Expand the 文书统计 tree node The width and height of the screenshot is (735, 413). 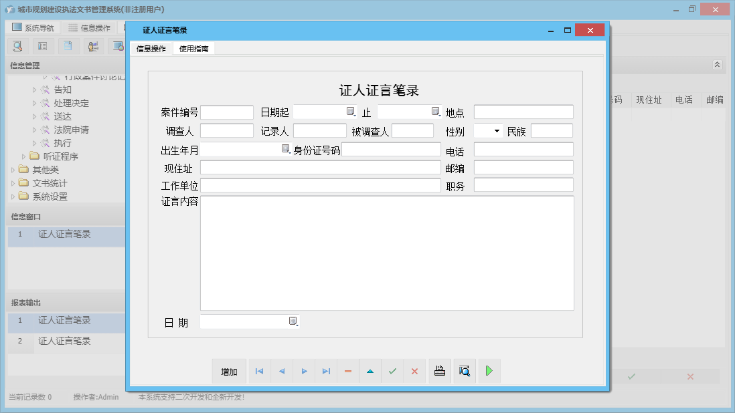pyautogui.click(x=13, y=183)
